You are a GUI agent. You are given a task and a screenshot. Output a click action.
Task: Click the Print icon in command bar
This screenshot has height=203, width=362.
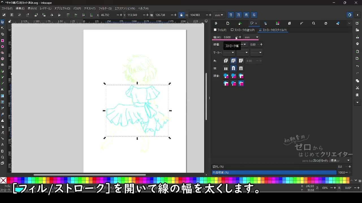point(357,44)
